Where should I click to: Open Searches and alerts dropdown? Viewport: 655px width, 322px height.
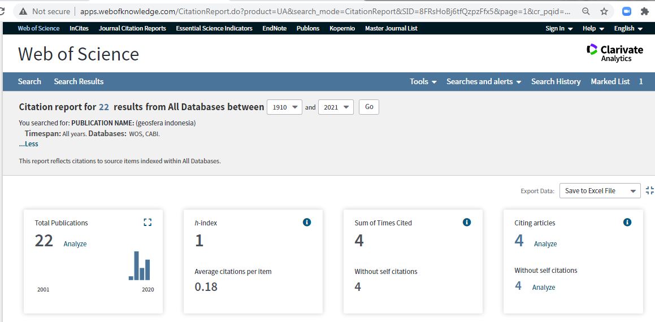[x=484, y=81]
